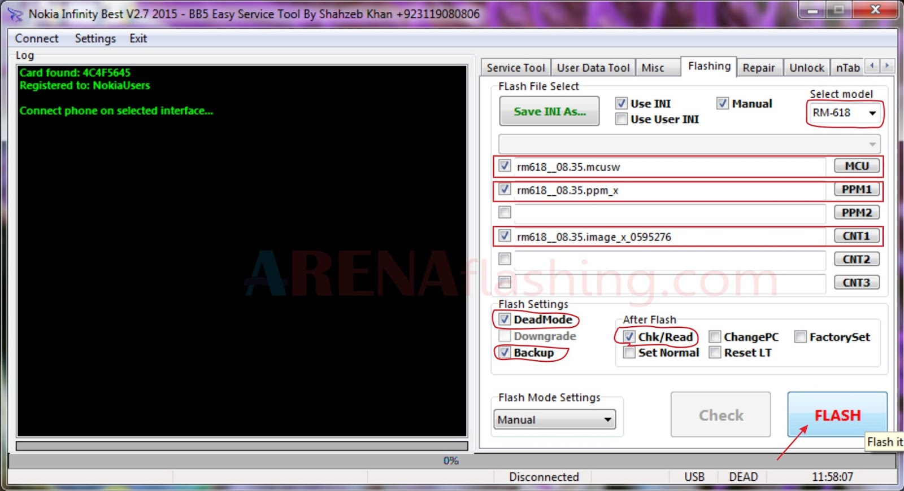The height and width of the screenshot is (491, 904).
Task: Click the USB status bar entry
Action: click(694, 477)
